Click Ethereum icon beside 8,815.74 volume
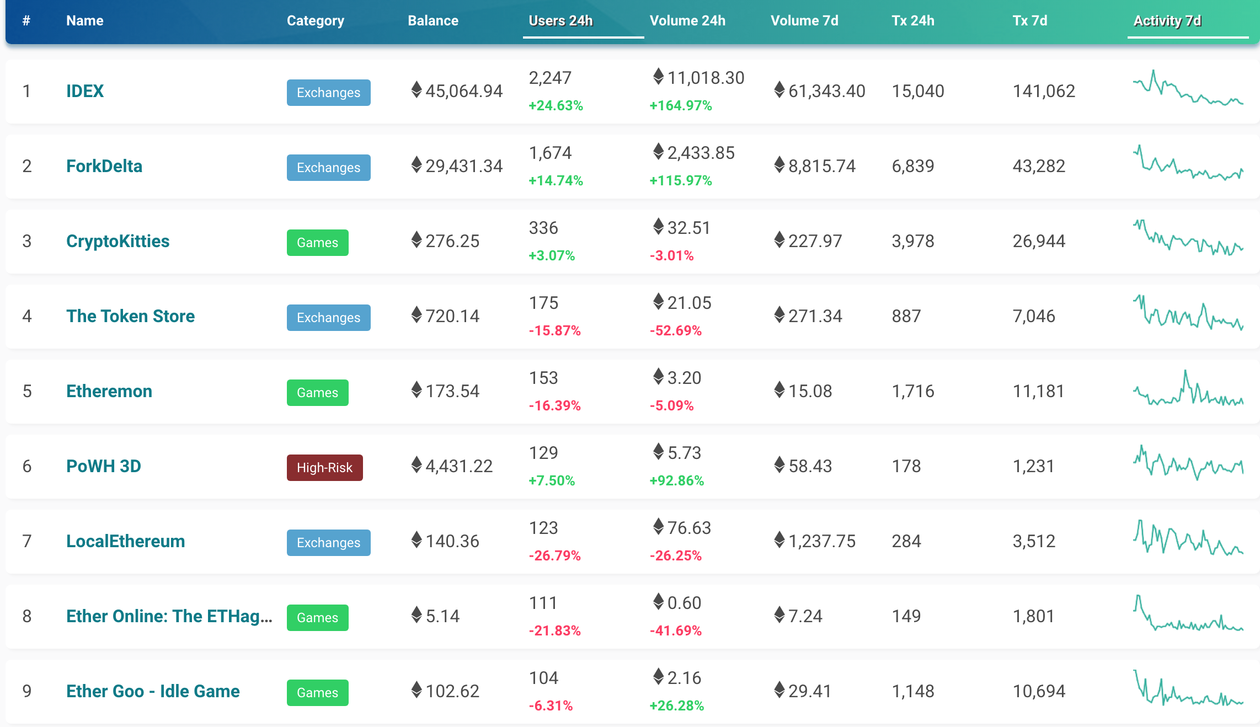This screenshot has height=727, width=1260. [x=779, y=164]
